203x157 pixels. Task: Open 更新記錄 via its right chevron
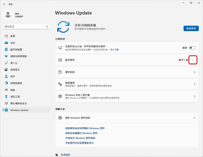point(194,72)
